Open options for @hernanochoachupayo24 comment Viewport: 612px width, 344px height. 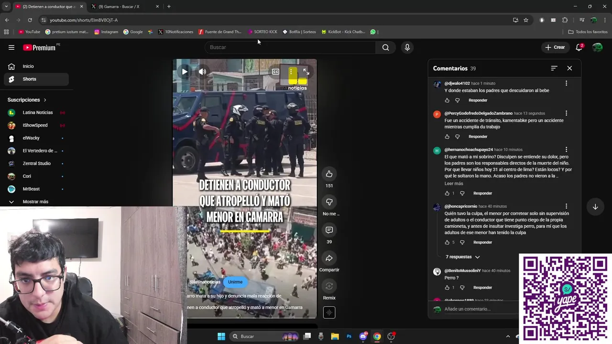click(566, 150)
